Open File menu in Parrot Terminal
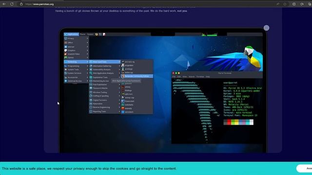This screenshot has height=175, width=312. [x=174, y=77]
